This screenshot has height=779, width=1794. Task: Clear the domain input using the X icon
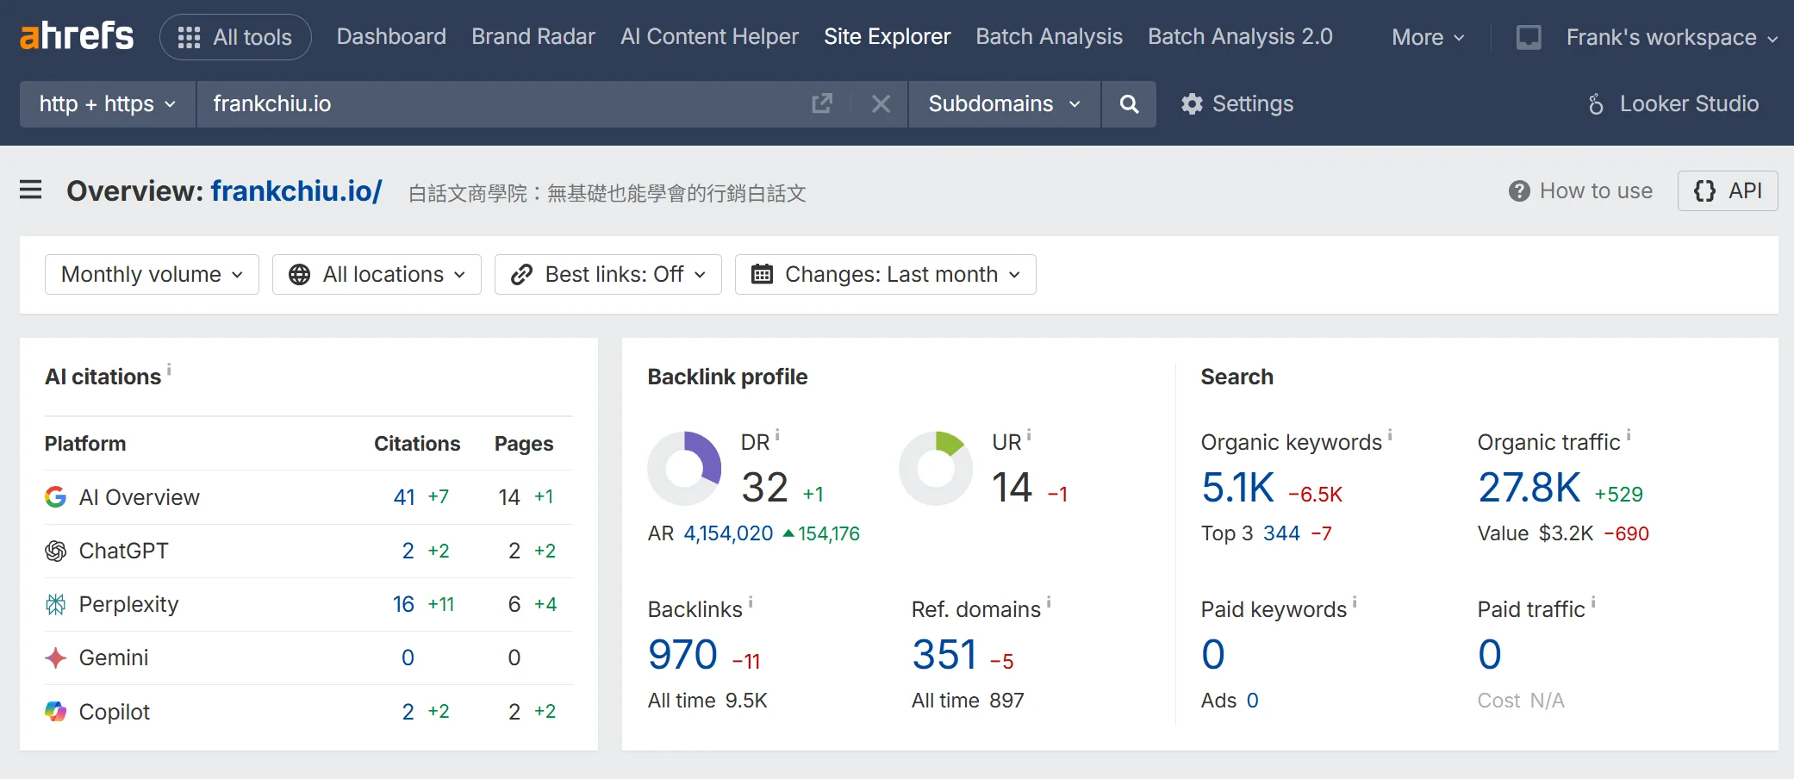point(880,103)
